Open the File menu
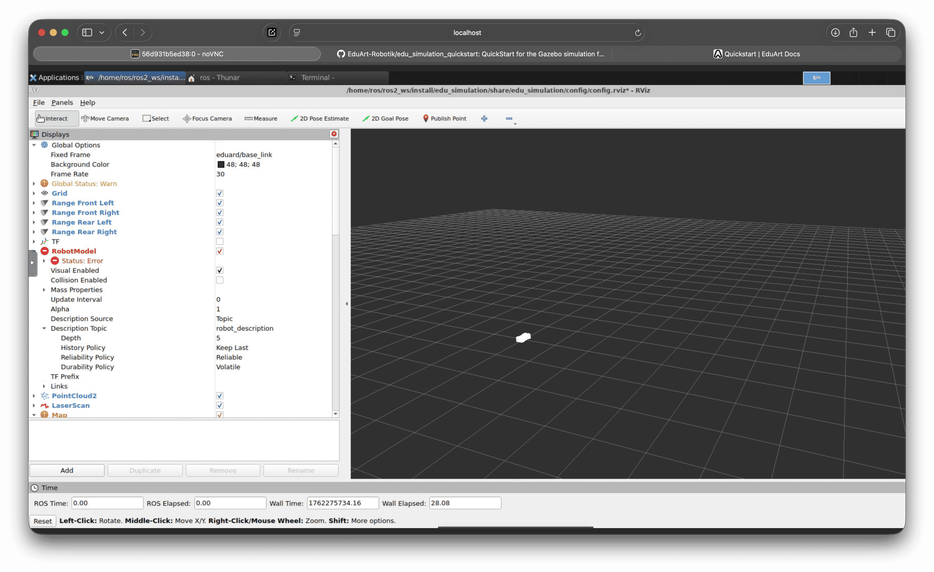 (39, 103)
